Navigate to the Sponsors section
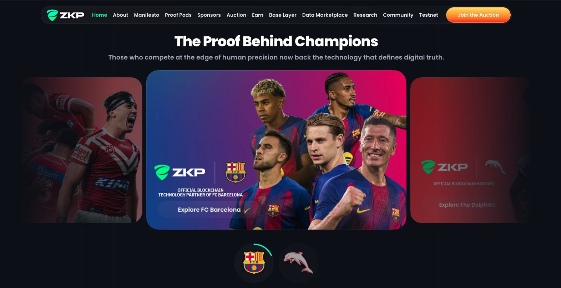561x288 pixels. [209, 15]
